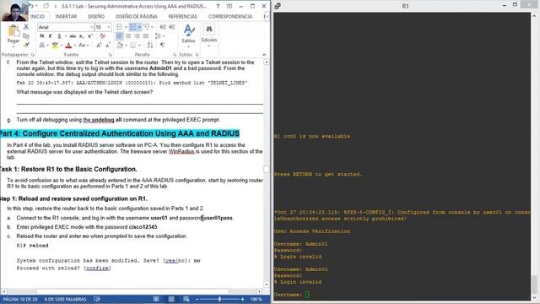The image size is (540, 304).
Task: Click the text effects icon
Action: [x=42, y=45]
